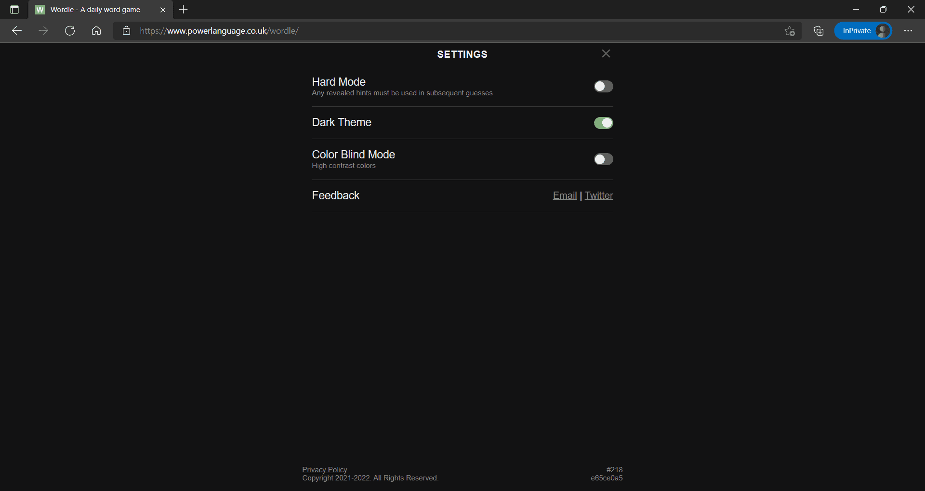Open the Email feedback link
Image resolution: width=925 pixels, height=491 pixels.
565,195
